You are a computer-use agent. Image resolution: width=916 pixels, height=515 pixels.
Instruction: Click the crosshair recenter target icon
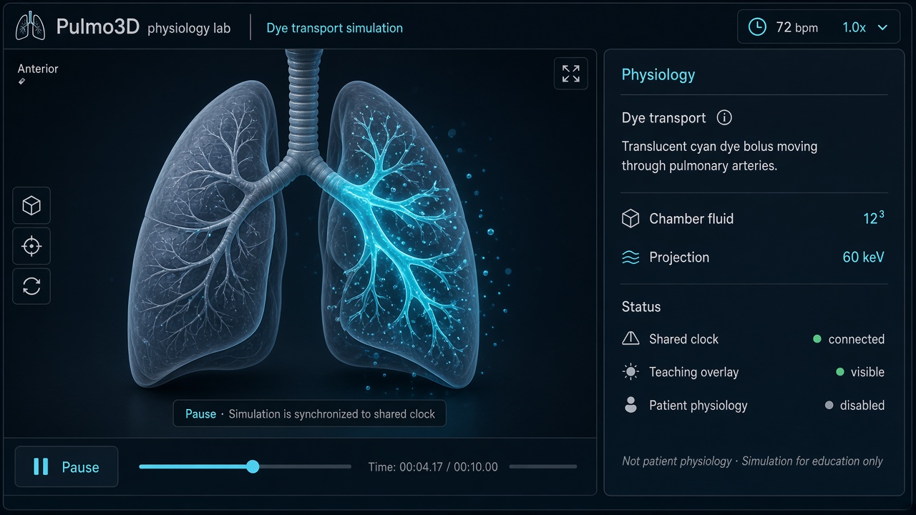pyautogui.click(x=31, y=246)
